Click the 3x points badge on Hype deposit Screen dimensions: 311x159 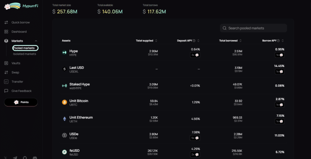(x=195, y=55)
